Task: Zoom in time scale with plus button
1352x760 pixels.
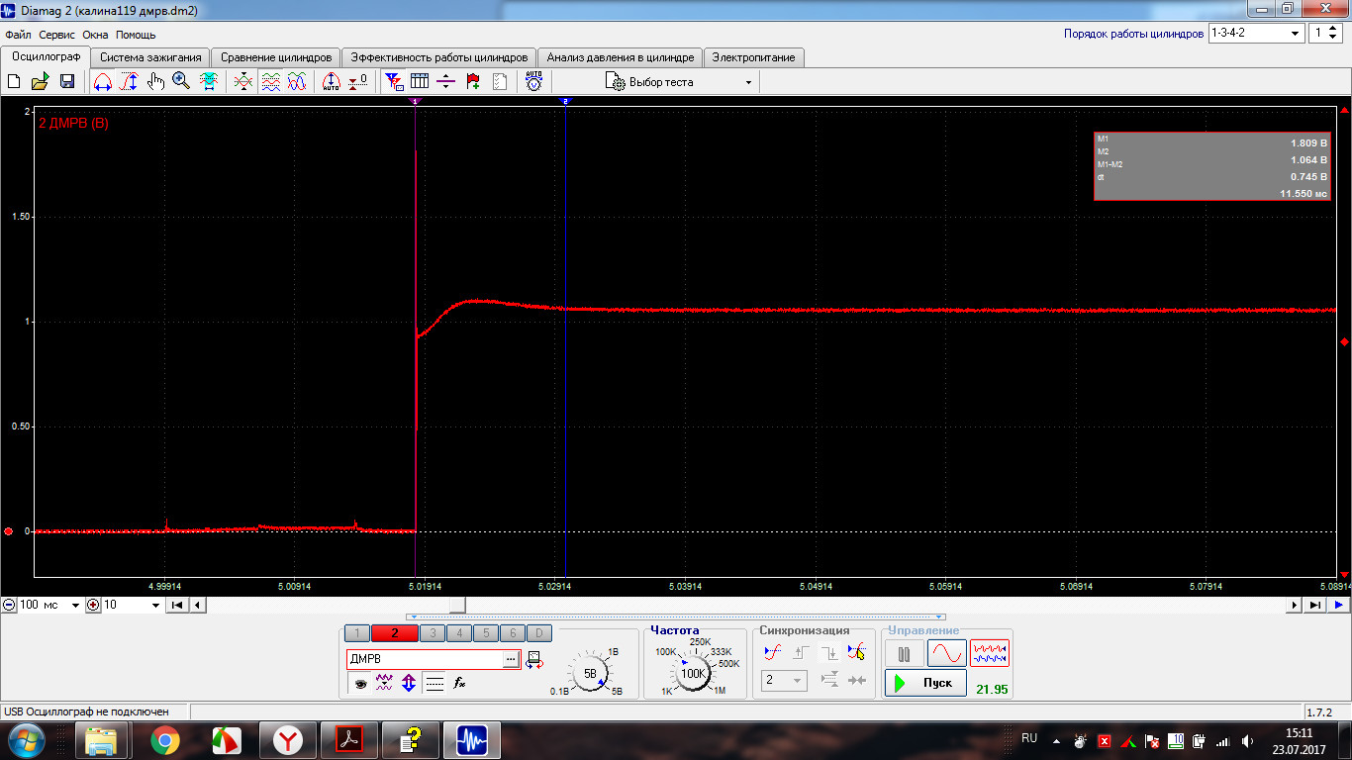Action: [x=93, y=605]
